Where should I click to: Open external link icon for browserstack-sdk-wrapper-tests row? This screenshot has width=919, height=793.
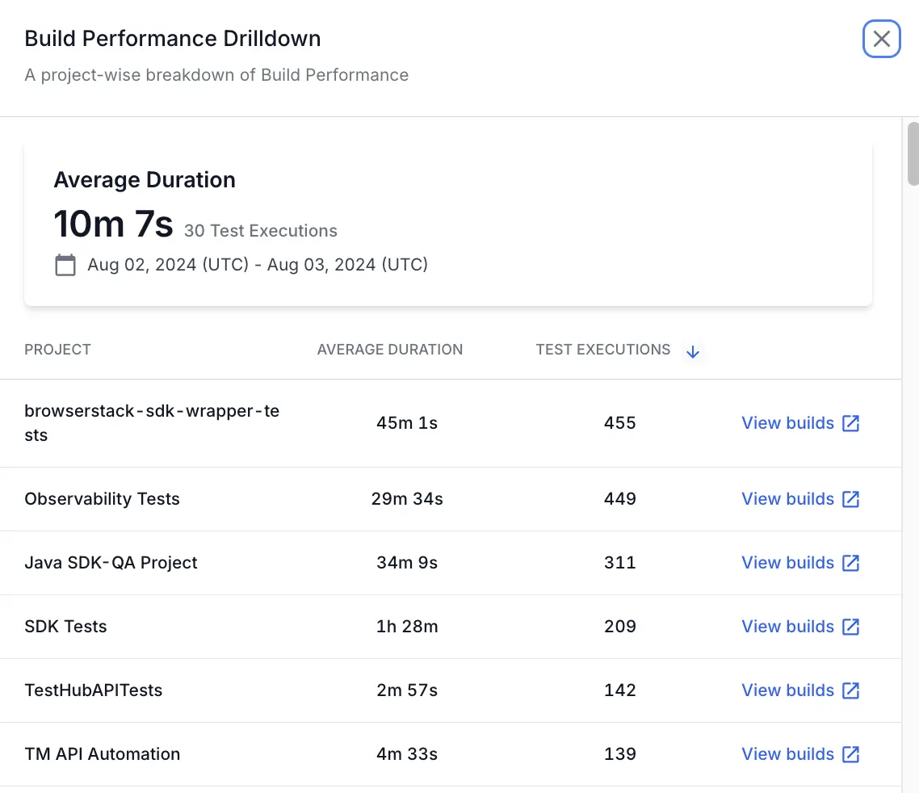pos(851,423)
